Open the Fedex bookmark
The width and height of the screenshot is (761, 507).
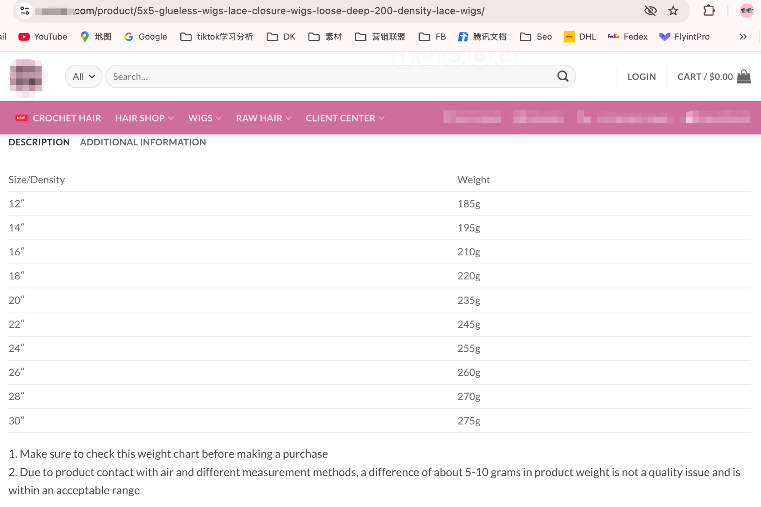(627, 37)
